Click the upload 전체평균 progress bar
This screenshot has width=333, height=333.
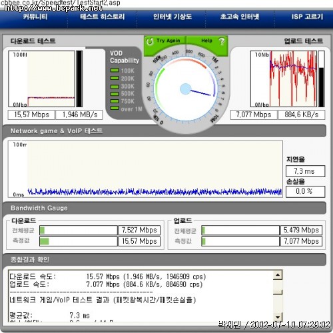(240, 230)
